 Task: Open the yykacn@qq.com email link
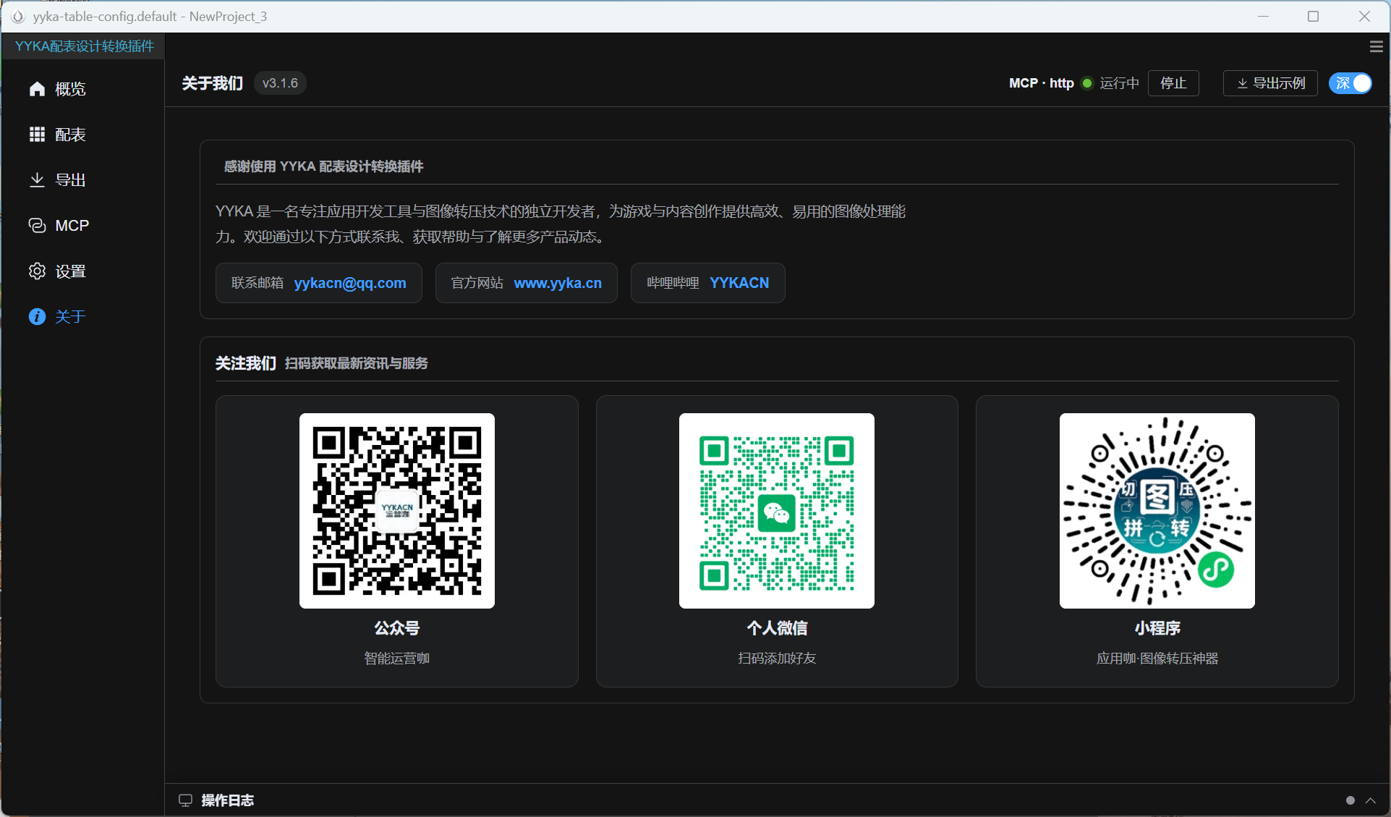coord(350,283)
